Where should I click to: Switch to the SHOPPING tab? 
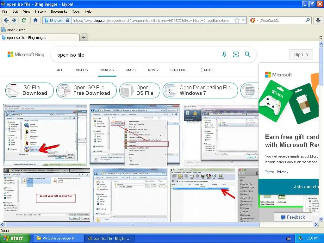coord(178,70)
